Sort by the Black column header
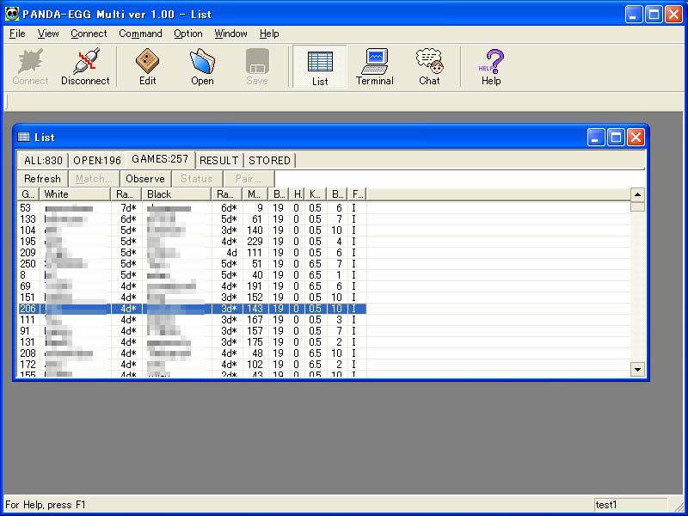 (177, 194)
